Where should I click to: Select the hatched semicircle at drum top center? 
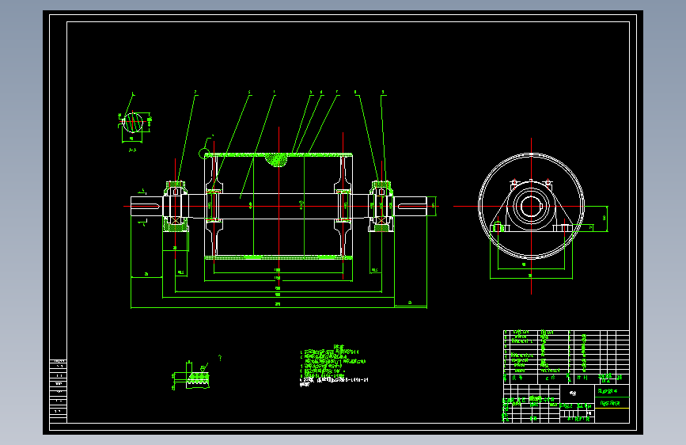(x=276, y=160)
